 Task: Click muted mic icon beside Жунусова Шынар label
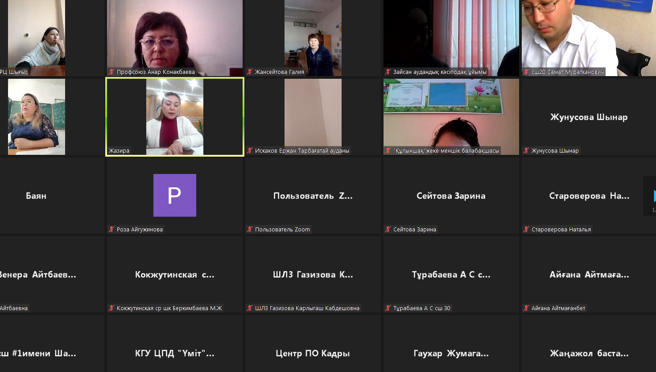[526, 150]
